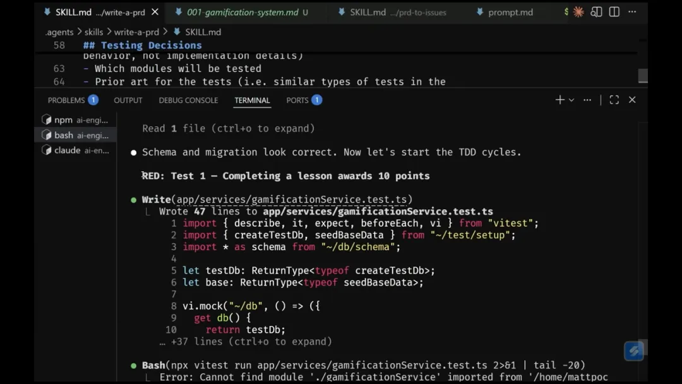The image size is (682, 384).
Task: Split the editor right
Action: 614,12
